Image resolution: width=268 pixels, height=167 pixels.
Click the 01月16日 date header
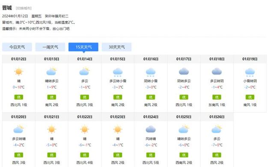click(151, 59)
